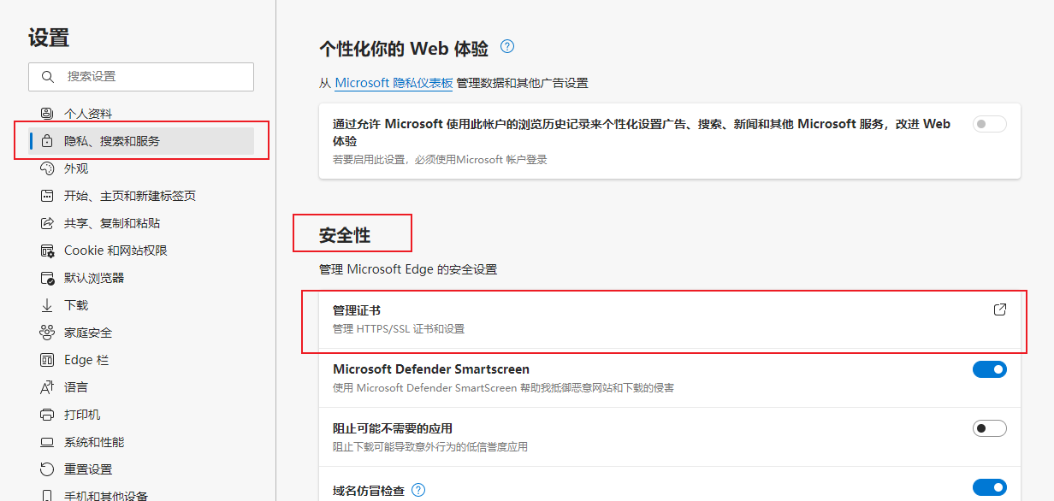Go to 共享、复制和粘贴 settings
The width and height of the screenshot is (1054, 501).
[x=112, y=223]
